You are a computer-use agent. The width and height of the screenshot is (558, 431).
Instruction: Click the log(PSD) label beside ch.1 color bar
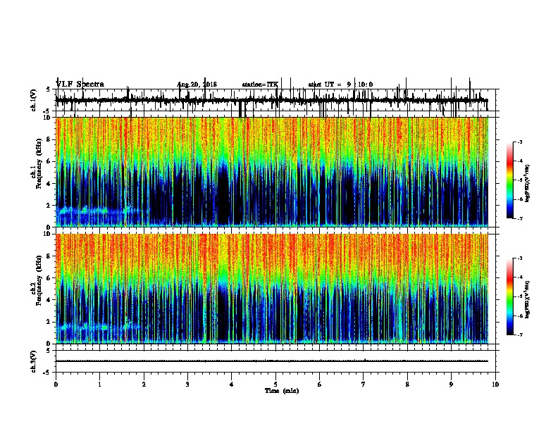point(528,183)
